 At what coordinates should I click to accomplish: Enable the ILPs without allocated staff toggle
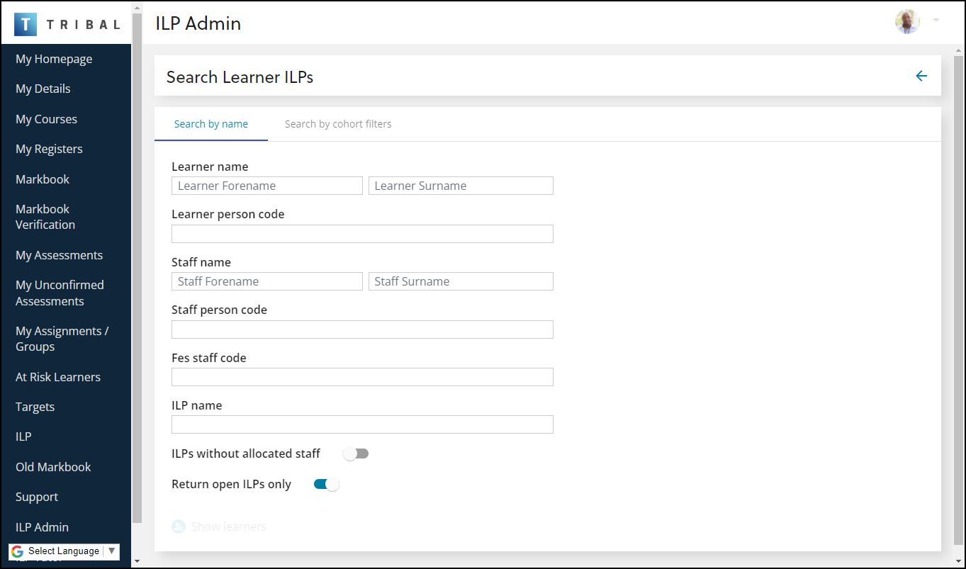coord(356,453)
